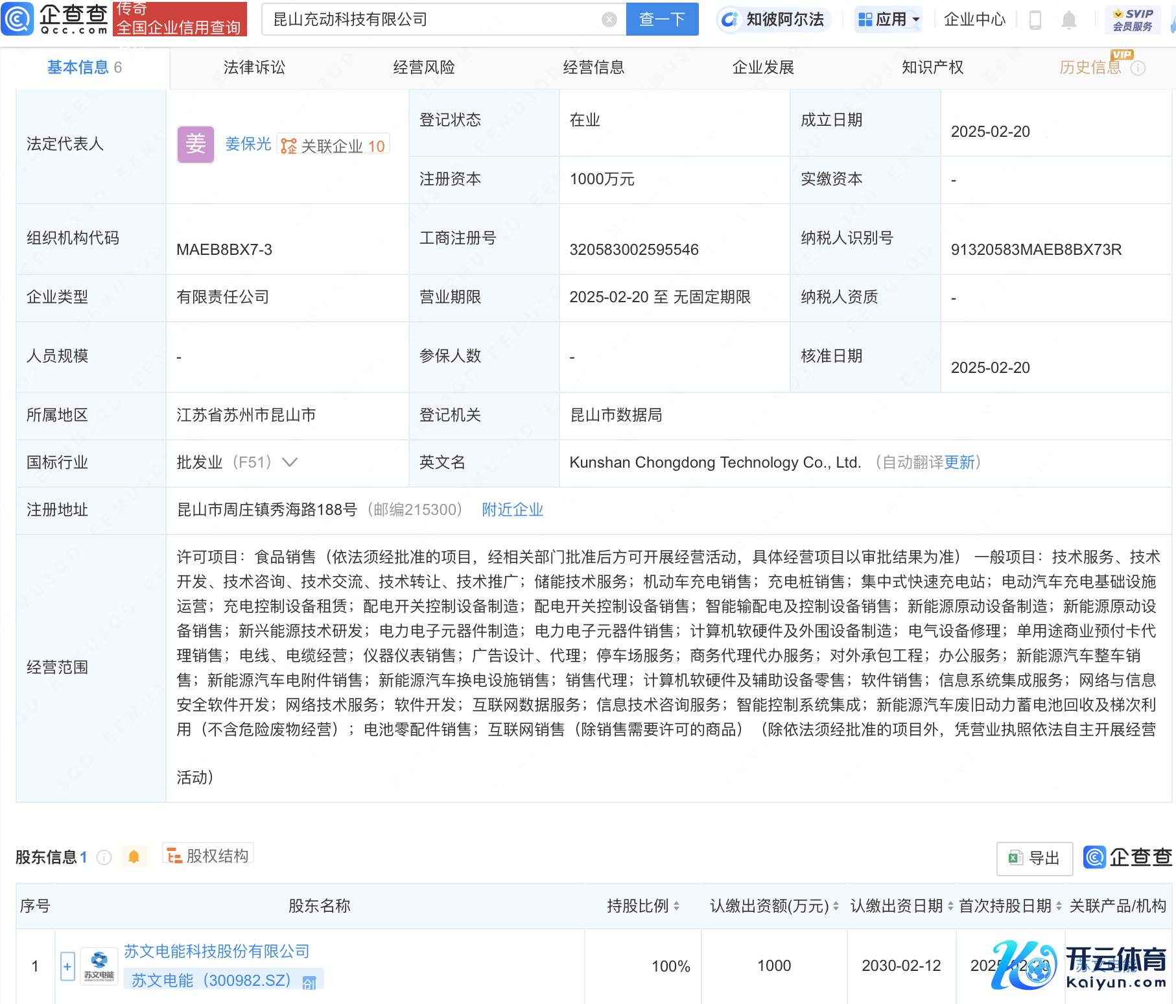1176x1004 pixels.
Task: Switch to the 法律诉讼 tab
Action: (254, 67)
